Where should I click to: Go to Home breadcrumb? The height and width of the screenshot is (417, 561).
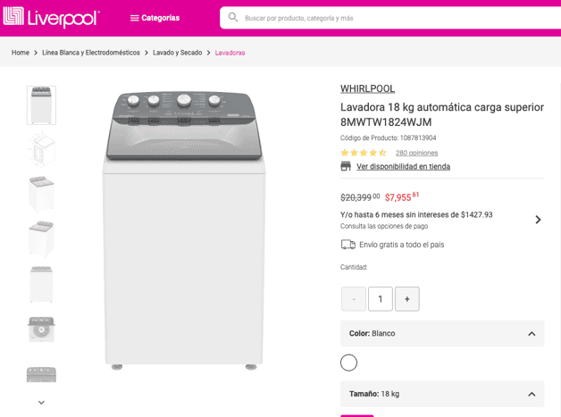pos(21,53)
